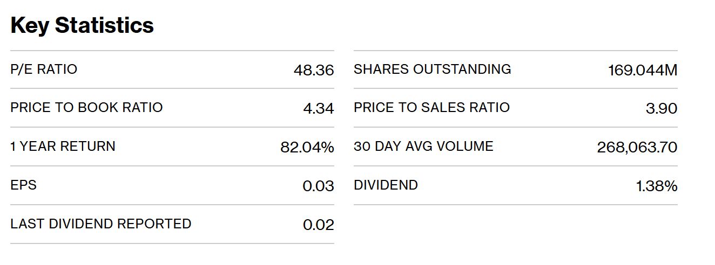Select the 48.36 P/E value
The image size is (715, 265).
pos(314,70)
